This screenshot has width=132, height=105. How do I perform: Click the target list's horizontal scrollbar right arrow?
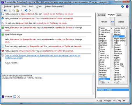[x=123, y=83]
